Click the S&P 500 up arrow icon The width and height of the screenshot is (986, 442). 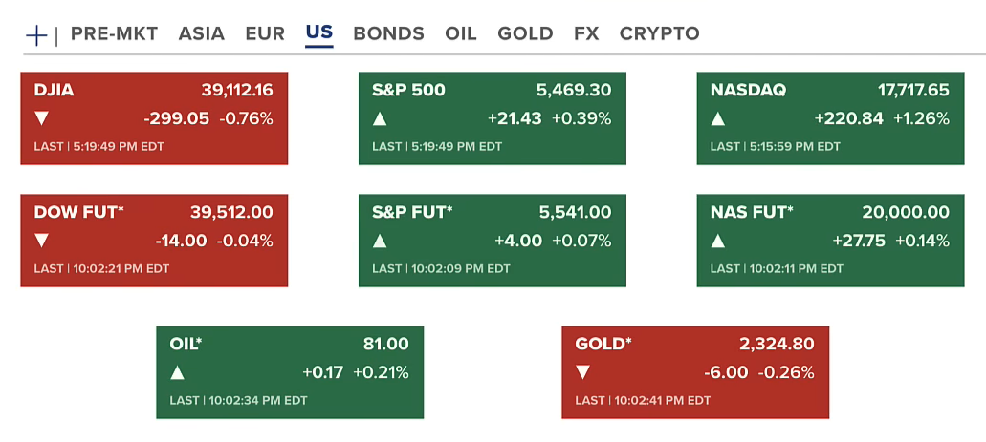pyautogui.click(x=380, y=119)
